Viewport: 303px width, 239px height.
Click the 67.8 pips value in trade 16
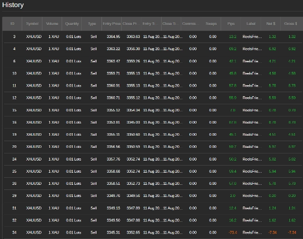click(232, 122)
